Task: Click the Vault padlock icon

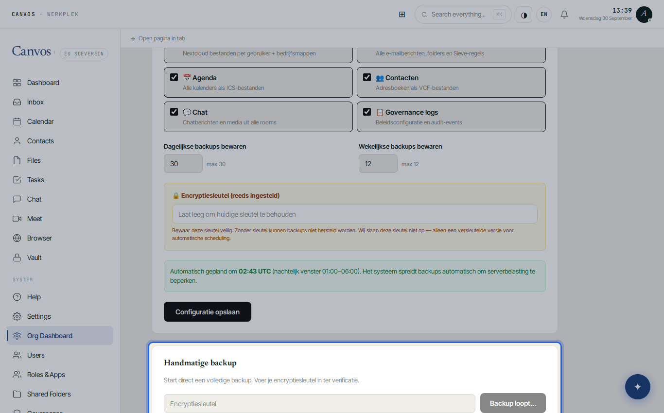Action: (17, 258)
